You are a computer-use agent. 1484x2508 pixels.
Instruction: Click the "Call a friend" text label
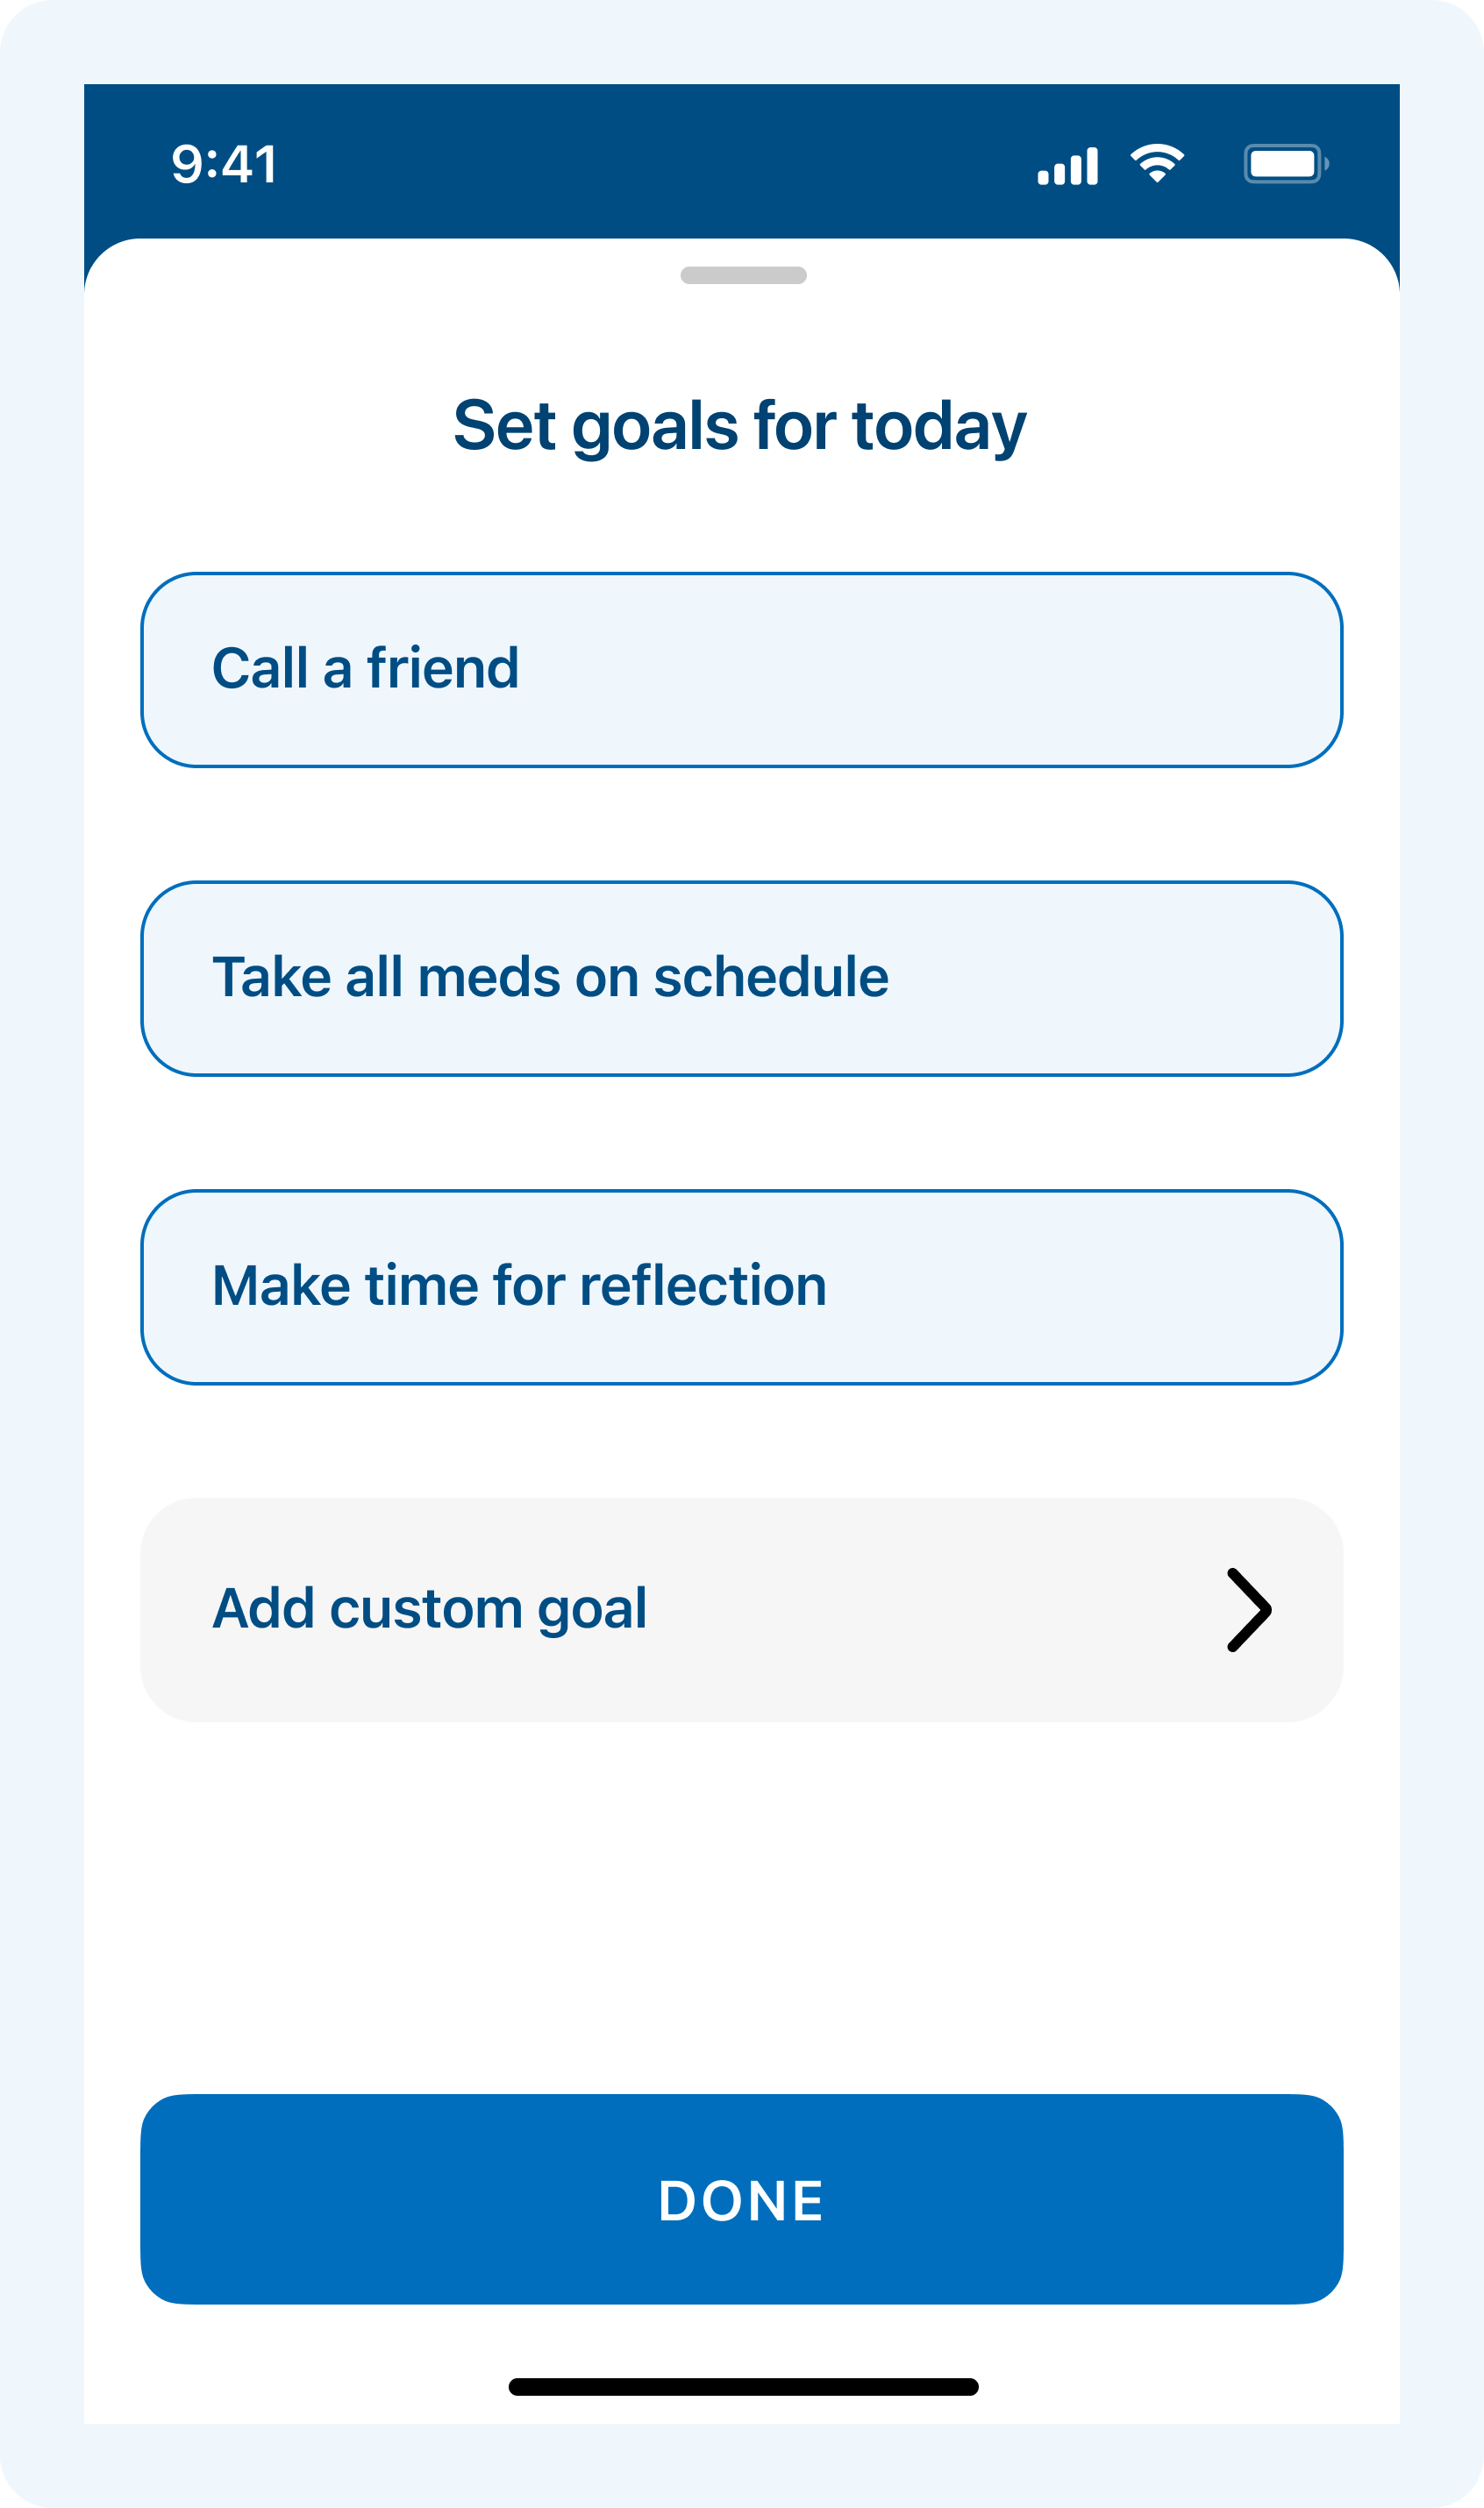(x=365, y=667)
